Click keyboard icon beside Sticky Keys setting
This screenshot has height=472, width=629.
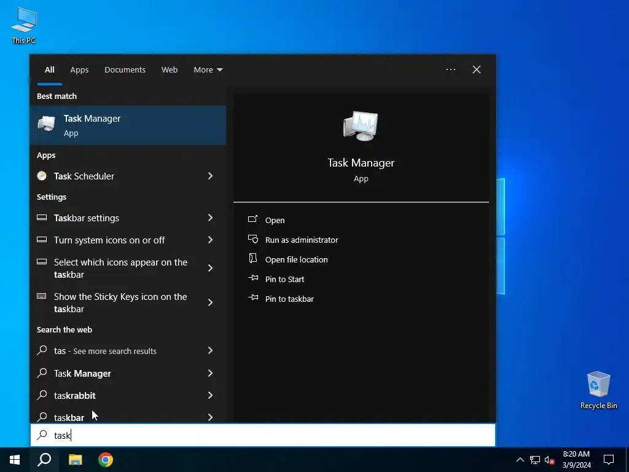pyautogui.click(x=42, y=296)
